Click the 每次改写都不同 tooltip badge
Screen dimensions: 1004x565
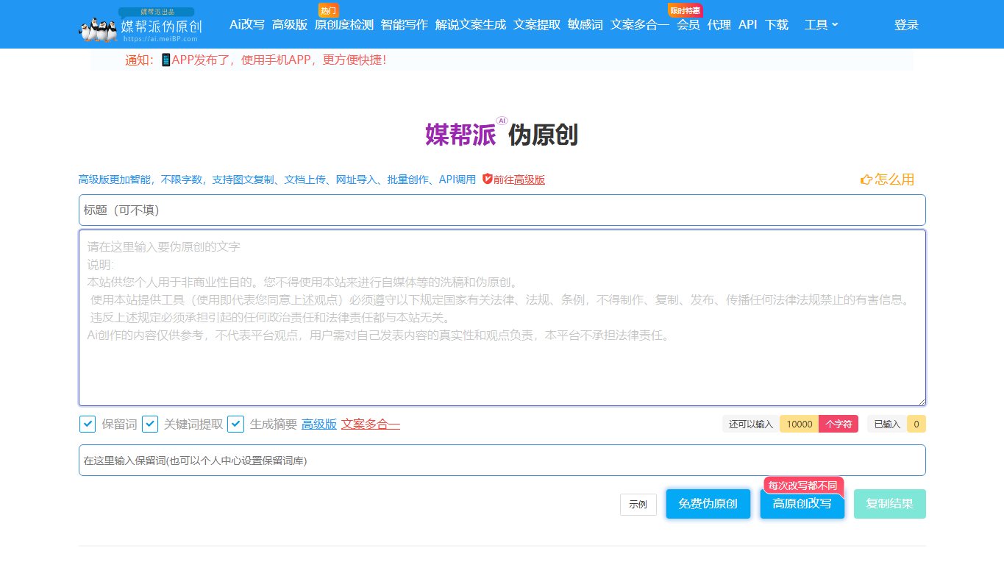(804, 486)
